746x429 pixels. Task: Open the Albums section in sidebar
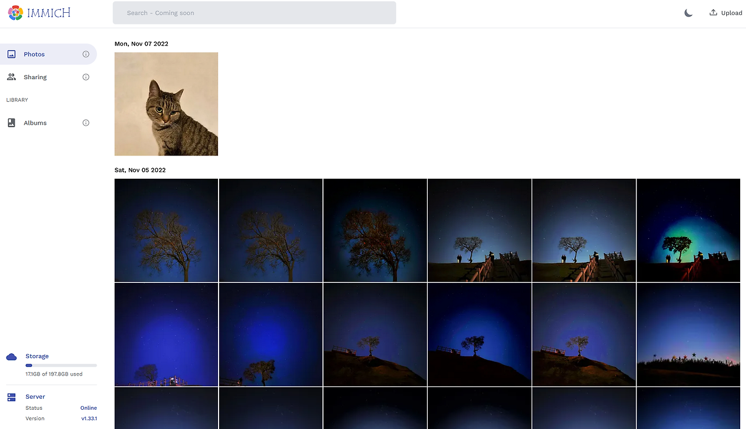48,123
